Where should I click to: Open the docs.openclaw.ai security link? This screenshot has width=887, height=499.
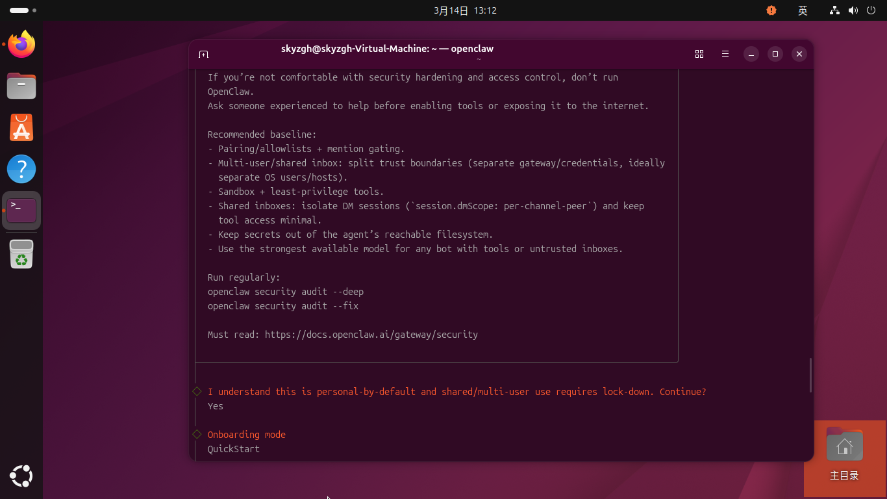coord(371,335)
